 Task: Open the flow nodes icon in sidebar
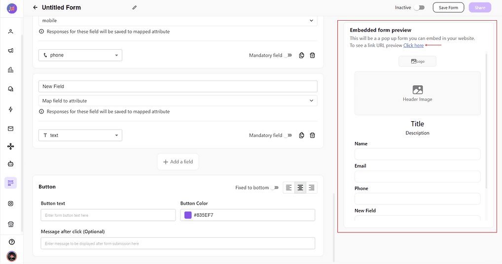10,146
